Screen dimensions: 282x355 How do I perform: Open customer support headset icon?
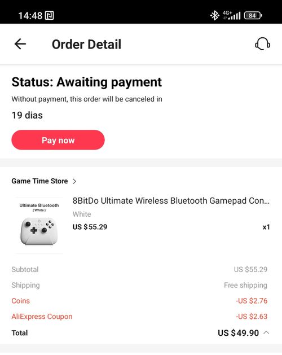pos(262,43)
